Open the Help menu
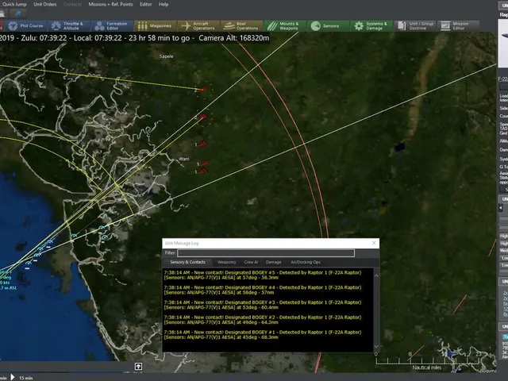The width and height of the screenshot is (508, 381). coord(164,4)
